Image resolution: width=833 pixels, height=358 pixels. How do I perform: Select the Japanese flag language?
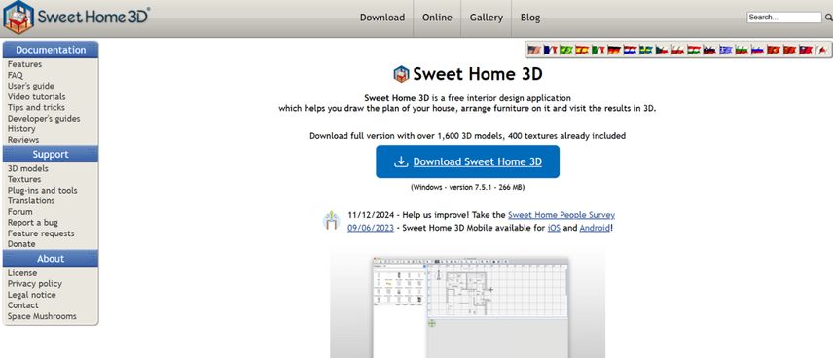click(822, 50)
